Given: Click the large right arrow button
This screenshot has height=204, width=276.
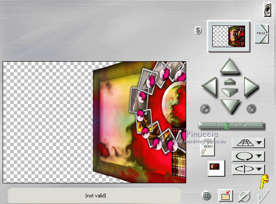Looking at the screenshot, I should [x=251, y=87].
